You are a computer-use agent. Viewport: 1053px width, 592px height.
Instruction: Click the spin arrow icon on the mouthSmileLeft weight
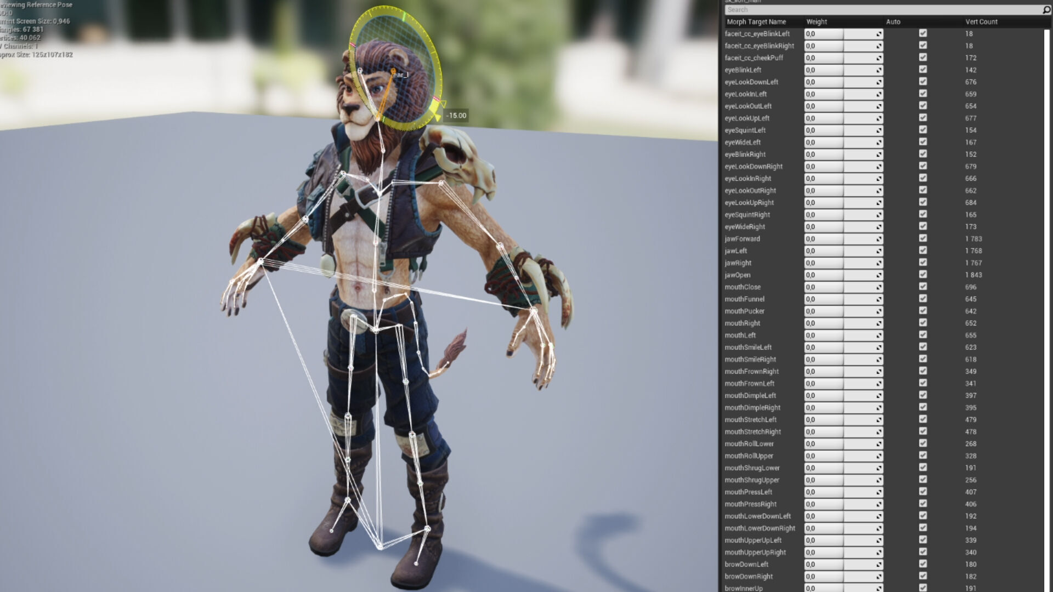point(879,348)
